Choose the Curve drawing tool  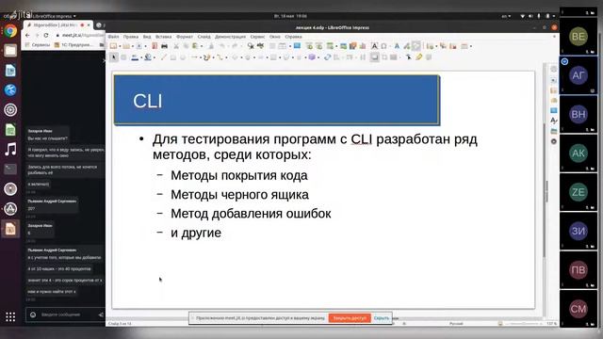207,57
